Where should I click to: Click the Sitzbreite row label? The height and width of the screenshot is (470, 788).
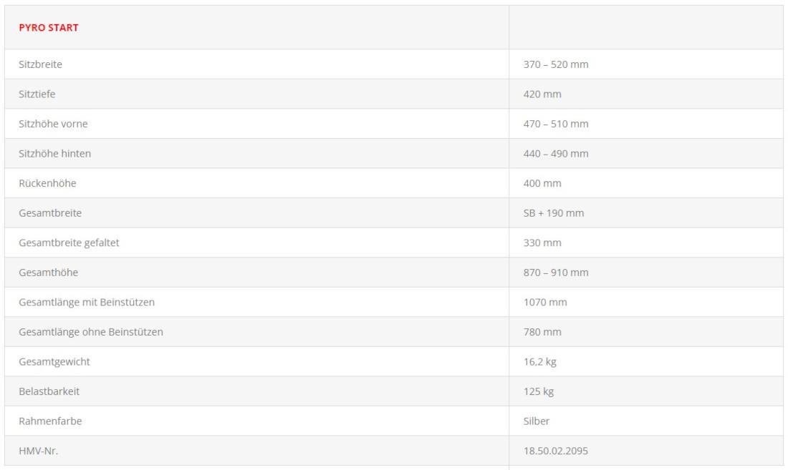pos(41,64)
